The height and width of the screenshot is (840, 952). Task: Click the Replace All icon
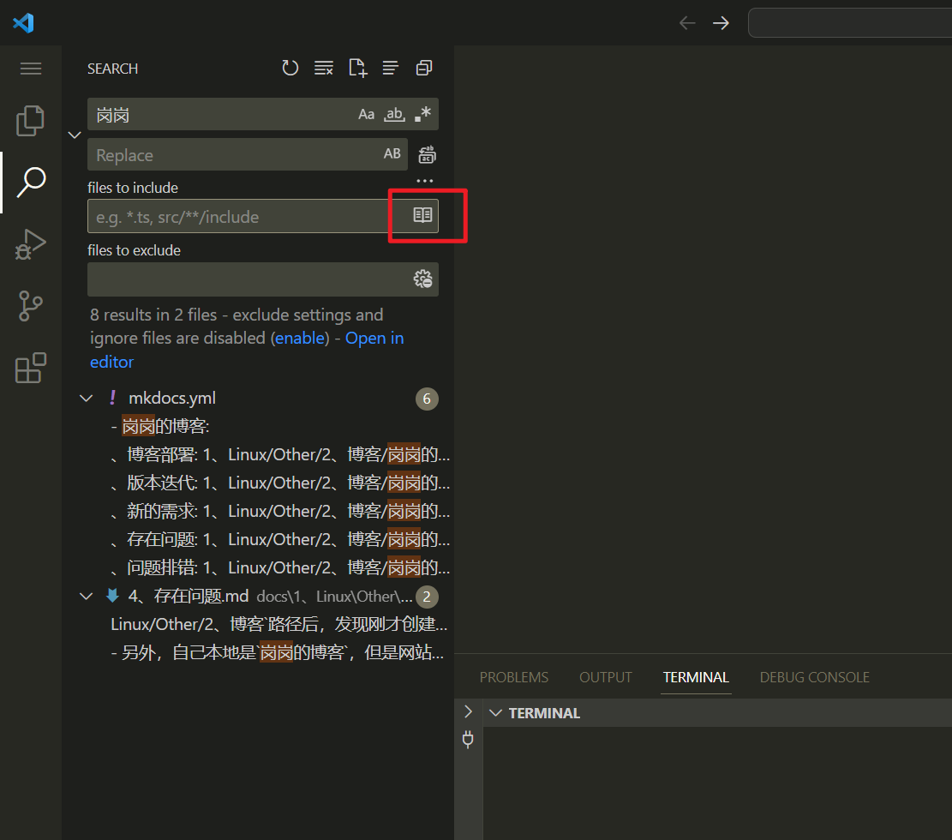click(x=427, y=154)
